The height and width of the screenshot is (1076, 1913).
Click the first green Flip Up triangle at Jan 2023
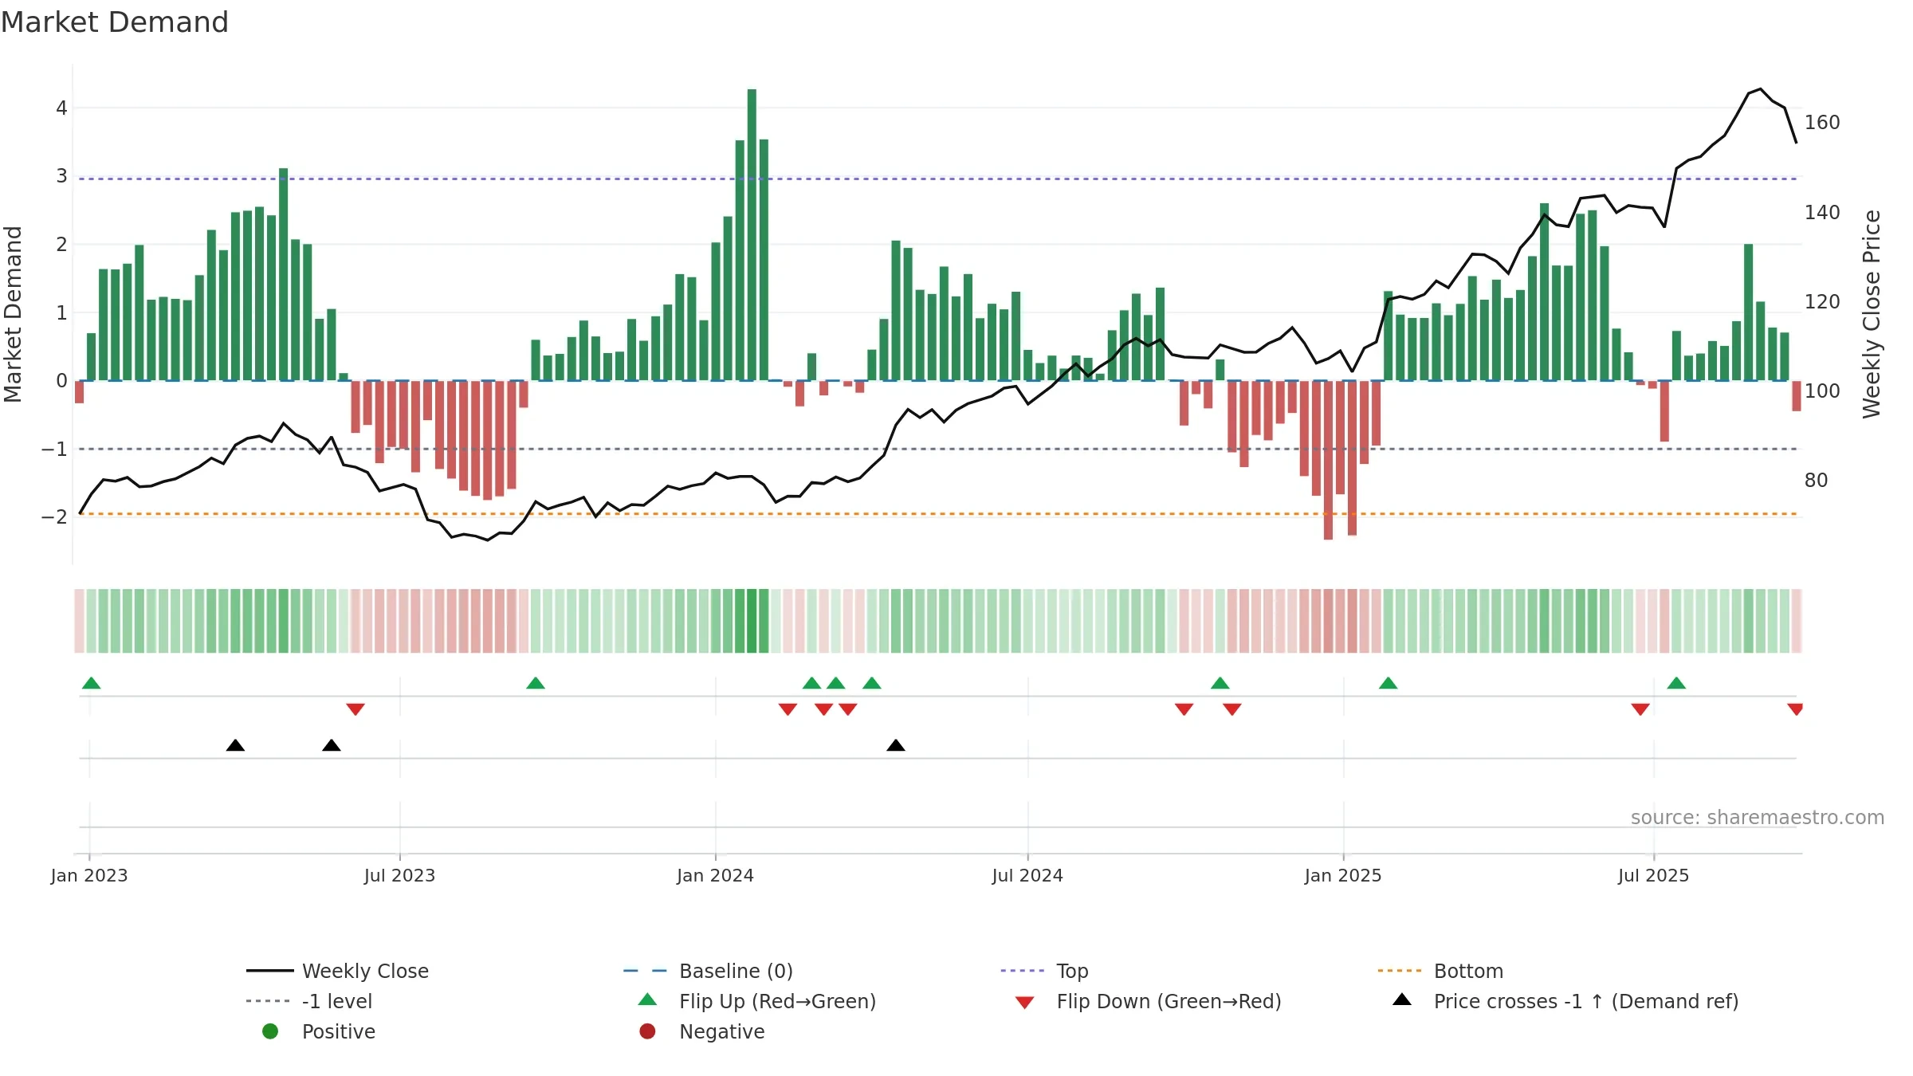(x=92, y=683)
